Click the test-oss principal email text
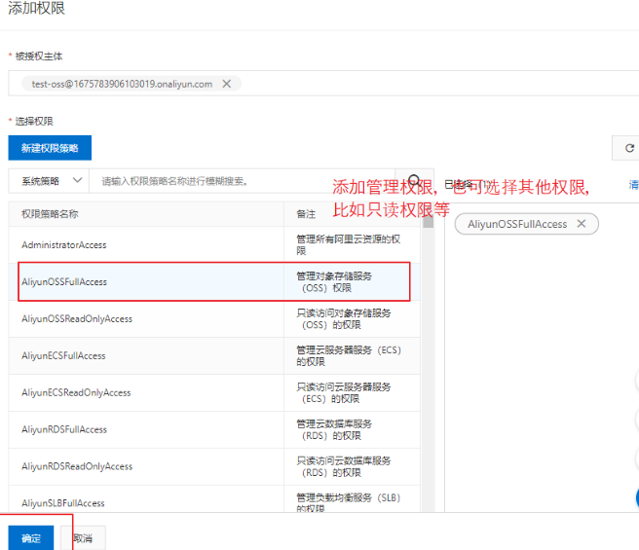Screen dimensions: 639x550 [x=122, y=84]
